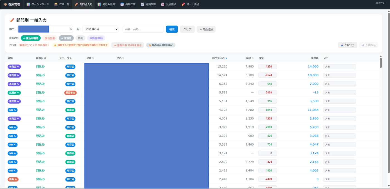
Task: Switch to the 在庫一覧 tab
Action: point(62,4)
